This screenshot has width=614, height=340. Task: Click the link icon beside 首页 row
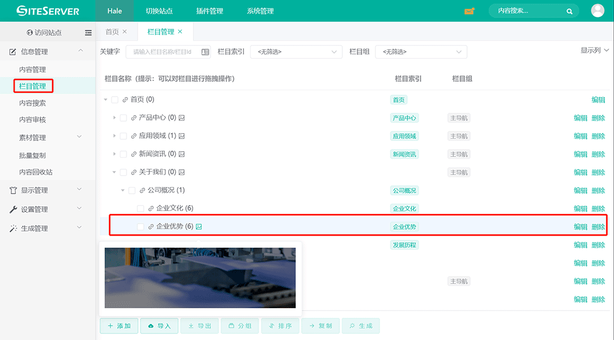[x=125, y=100]
